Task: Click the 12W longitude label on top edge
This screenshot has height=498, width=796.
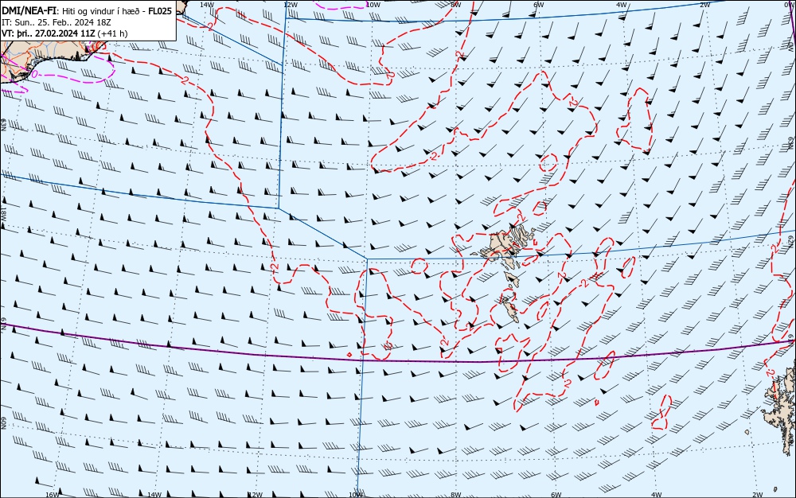Action: (290, 4)
